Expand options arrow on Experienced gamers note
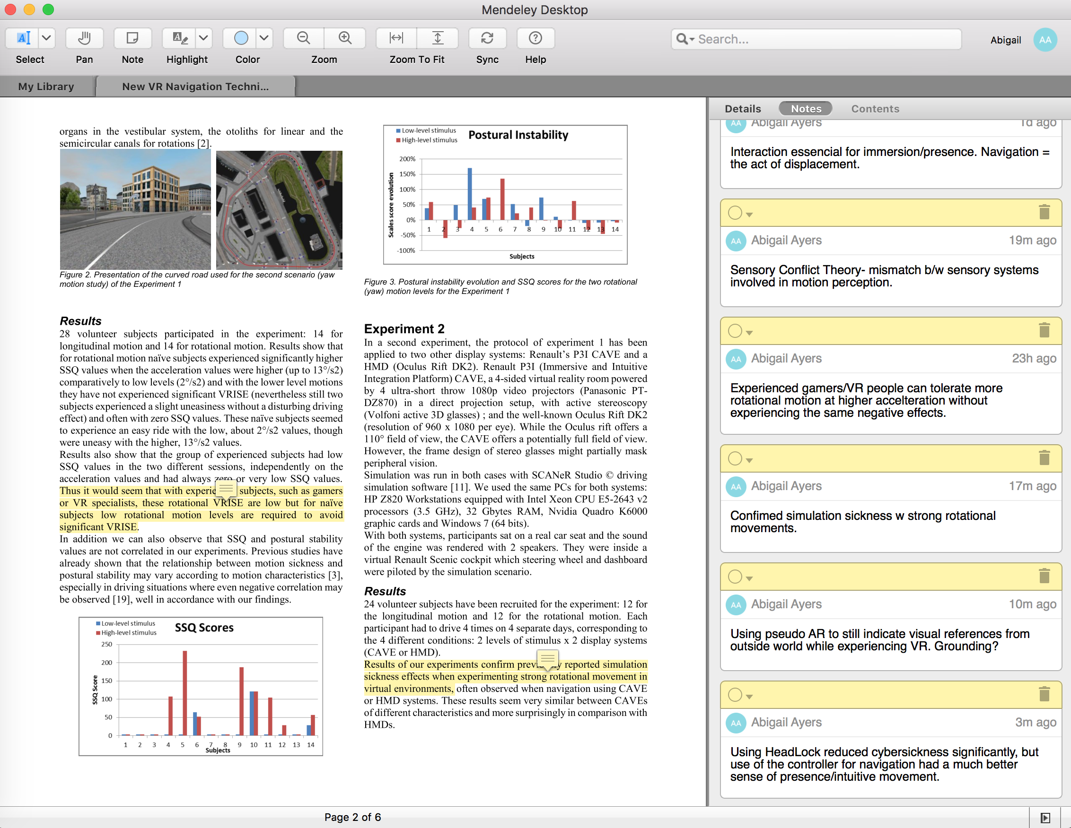Viewport: 1071px width, 828px height. pos(749,333)
